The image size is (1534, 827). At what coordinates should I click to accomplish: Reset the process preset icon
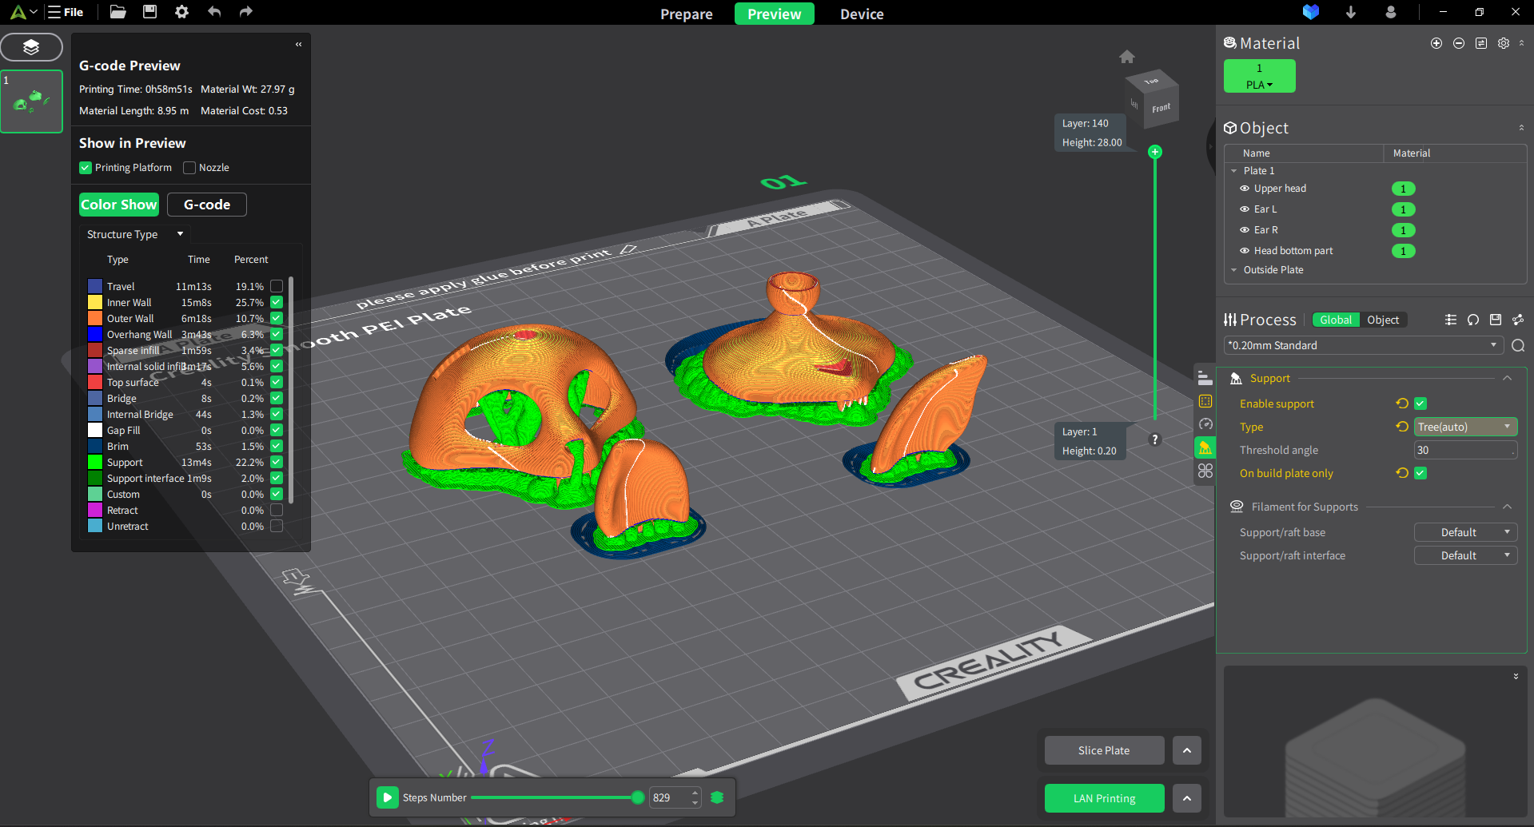[1473, 320]
